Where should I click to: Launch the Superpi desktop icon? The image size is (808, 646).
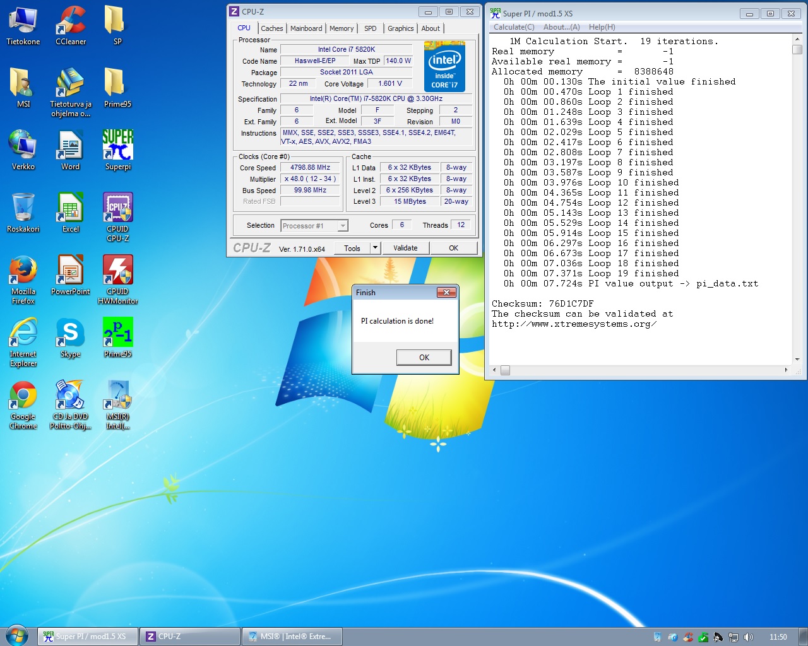[117, 151]
